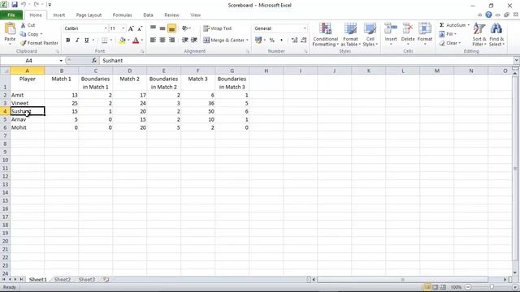Decrease decimal places
The width and height of the screenshot is (520, 292).
point(303,40)
